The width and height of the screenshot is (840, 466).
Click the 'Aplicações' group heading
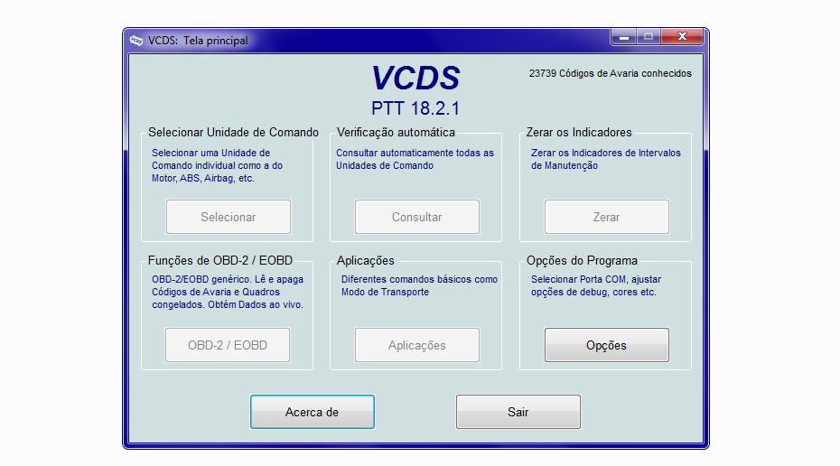pos(366,260)
